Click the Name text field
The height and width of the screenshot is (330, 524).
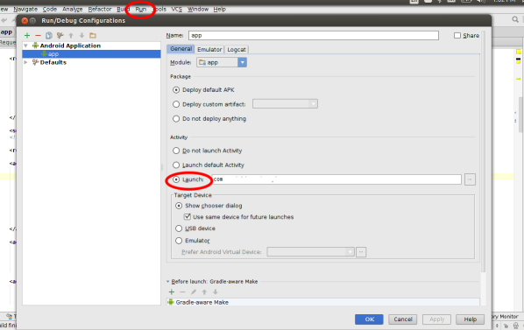pos(314,35)
